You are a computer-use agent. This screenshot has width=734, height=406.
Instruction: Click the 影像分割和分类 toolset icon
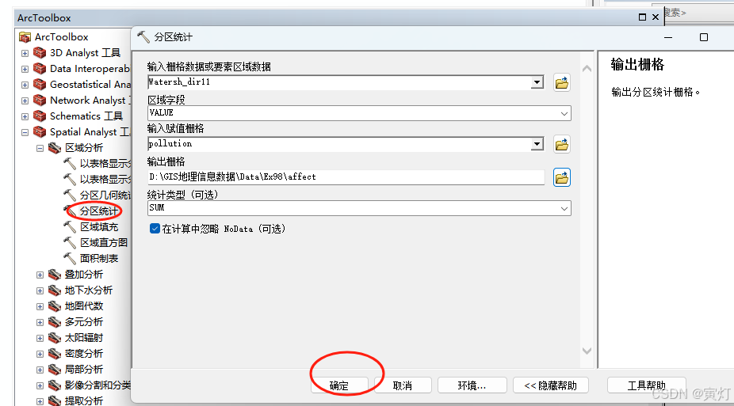[55, 385]
